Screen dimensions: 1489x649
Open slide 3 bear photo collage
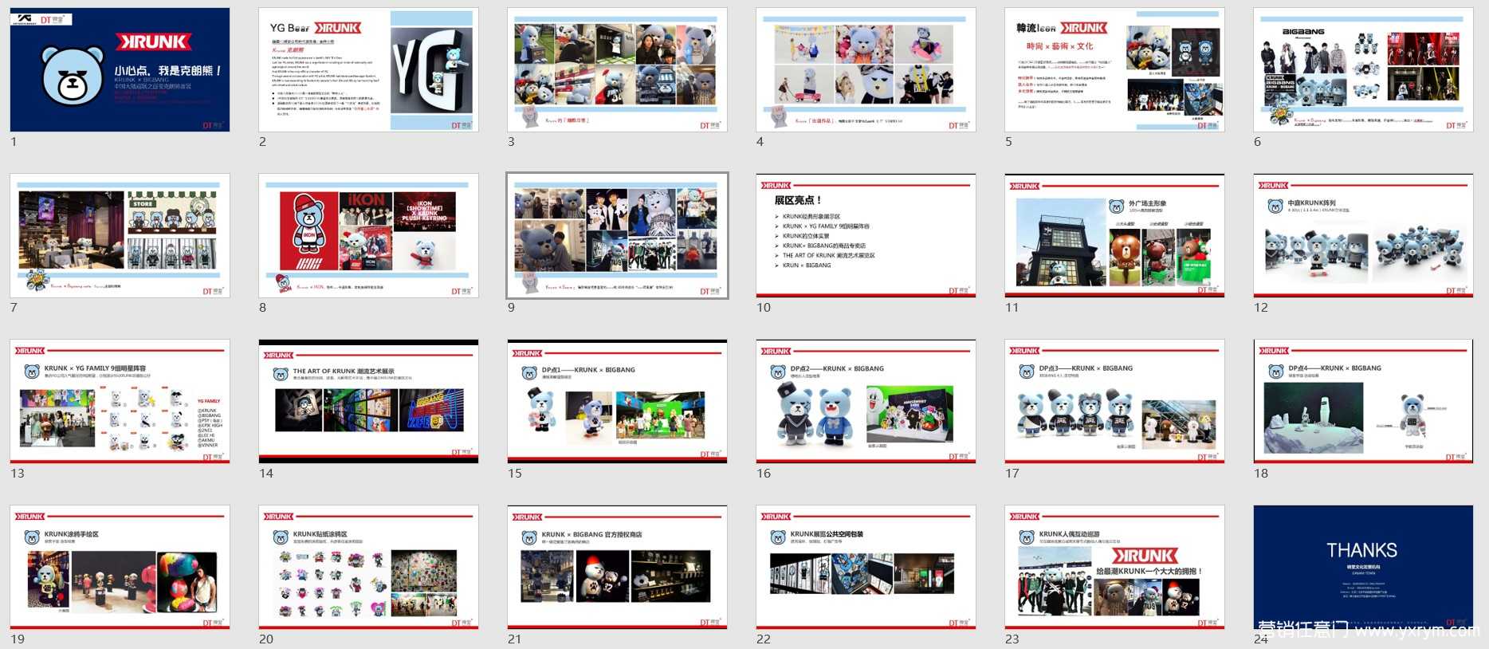(x=617, y=70)
